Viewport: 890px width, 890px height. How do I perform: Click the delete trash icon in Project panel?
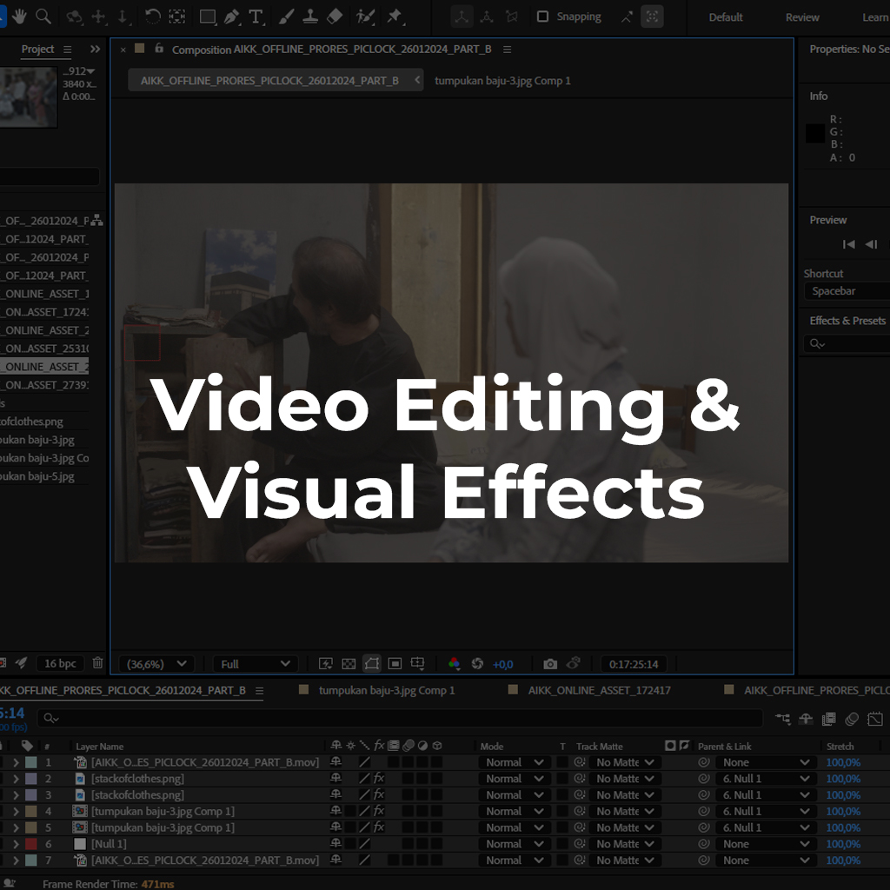point(97,663)
